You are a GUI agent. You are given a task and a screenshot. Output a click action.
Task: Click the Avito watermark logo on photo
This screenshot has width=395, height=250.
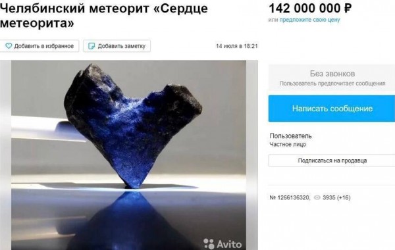coord(223,243)
